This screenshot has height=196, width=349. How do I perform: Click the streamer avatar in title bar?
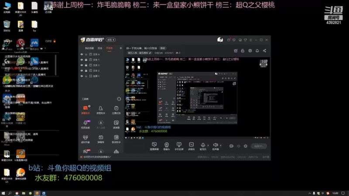tap(220, 40)
